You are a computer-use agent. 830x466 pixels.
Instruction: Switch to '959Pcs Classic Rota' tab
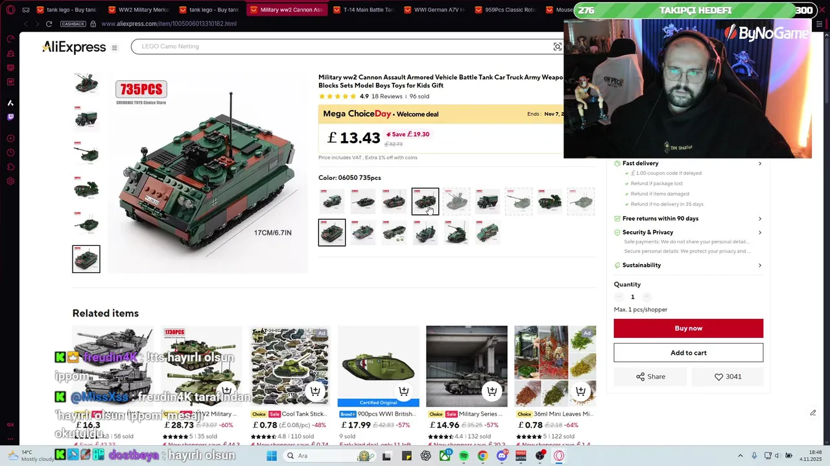tap(505, 10)
